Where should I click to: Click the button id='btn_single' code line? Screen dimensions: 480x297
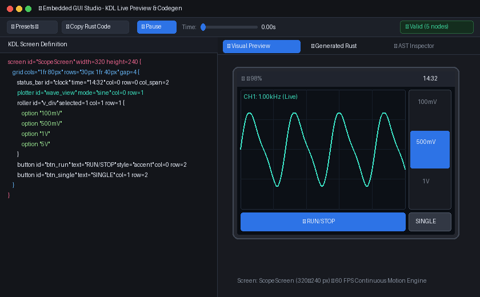point(82,175)
